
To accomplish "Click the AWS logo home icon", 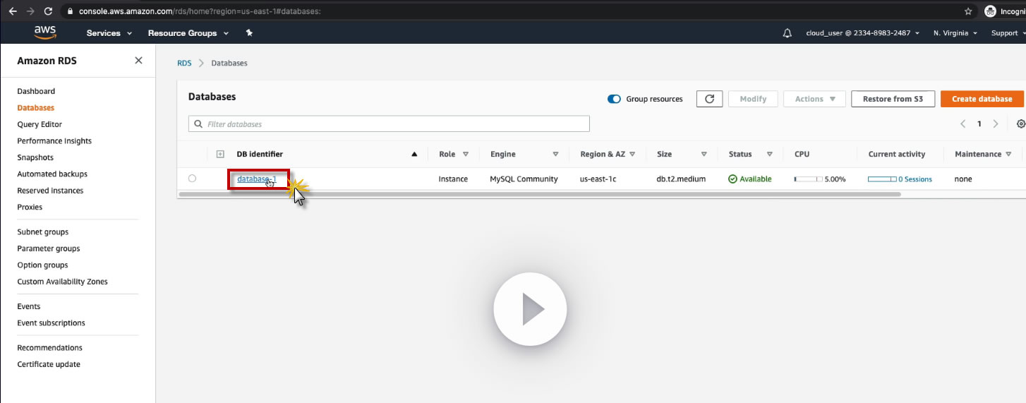I will click(45, 32).
